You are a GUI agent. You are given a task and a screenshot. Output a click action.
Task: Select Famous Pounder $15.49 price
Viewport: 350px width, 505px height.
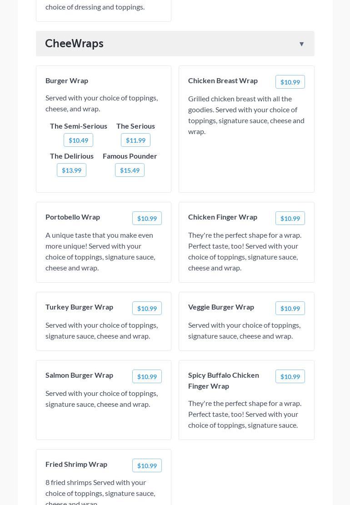tap(130, 170)
